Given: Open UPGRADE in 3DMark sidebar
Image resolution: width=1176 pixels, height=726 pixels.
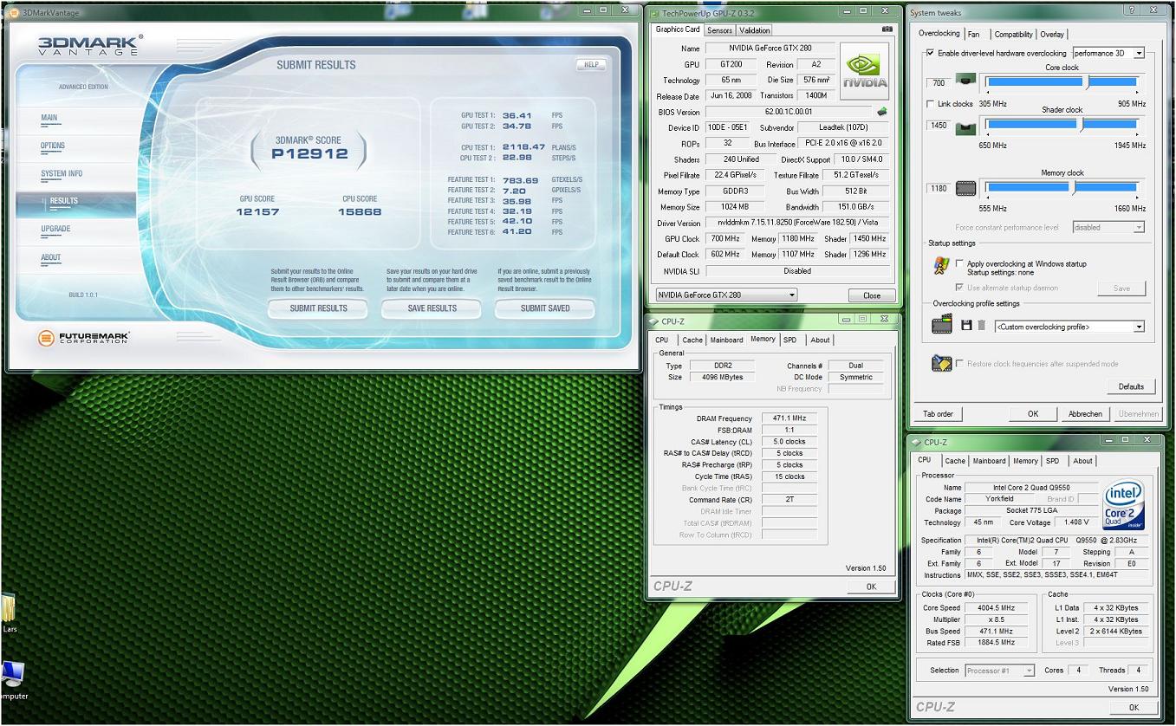Looking at the screenshot, I should tap(55, 229).
